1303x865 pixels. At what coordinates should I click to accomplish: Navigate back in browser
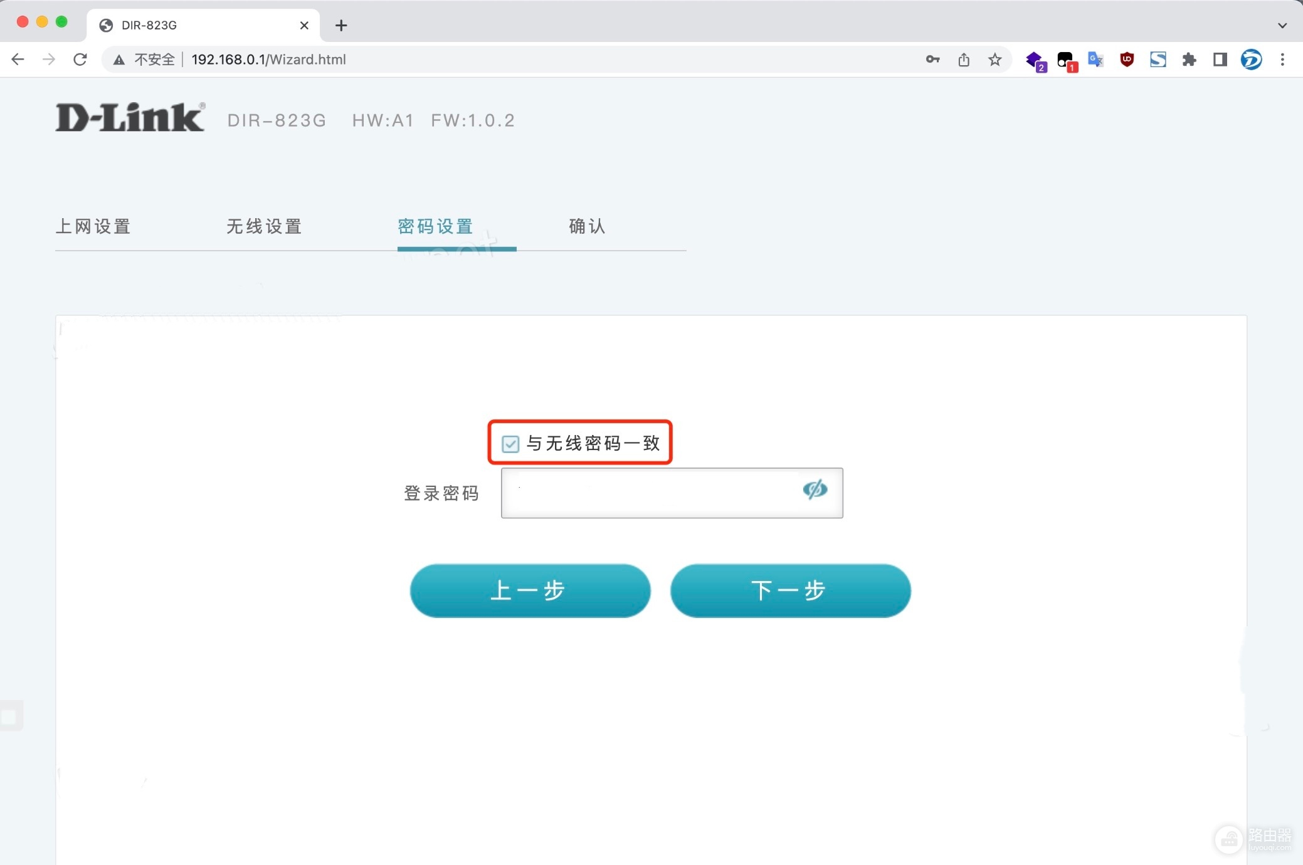[18, 60]
